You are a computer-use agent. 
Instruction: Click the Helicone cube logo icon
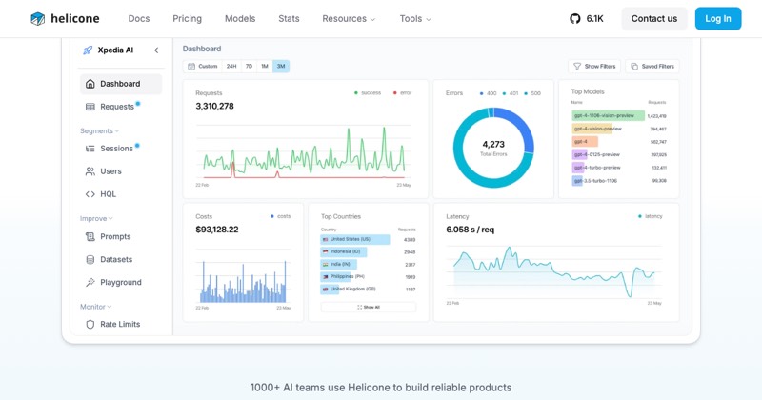click(37, 19)
